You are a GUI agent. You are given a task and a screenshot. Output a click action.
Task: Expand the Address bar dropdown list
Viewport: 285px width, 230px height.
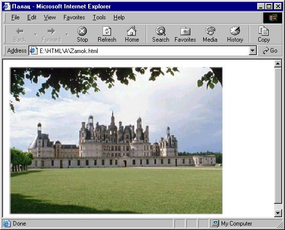coord(253,51)
